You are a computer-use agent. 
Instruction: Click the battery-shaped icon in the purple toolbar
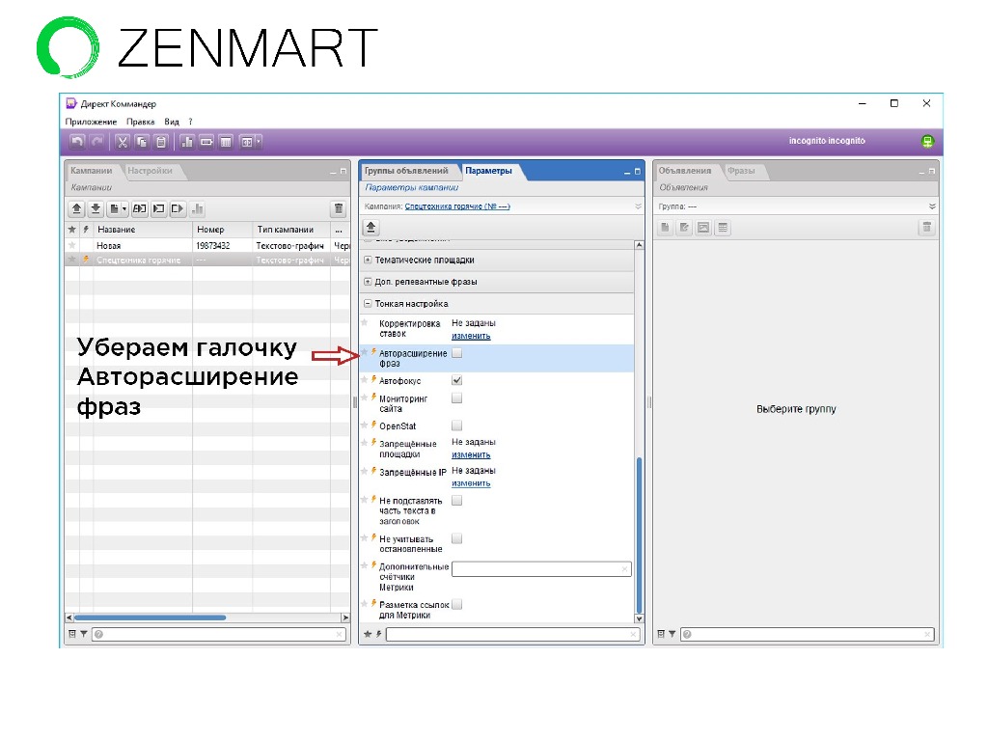tap(206, 142)
